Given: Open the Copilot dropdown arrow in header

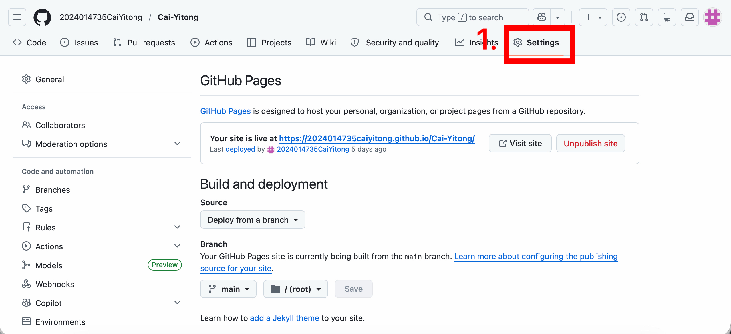Looking at the screenshot, I should pos(558,17).
